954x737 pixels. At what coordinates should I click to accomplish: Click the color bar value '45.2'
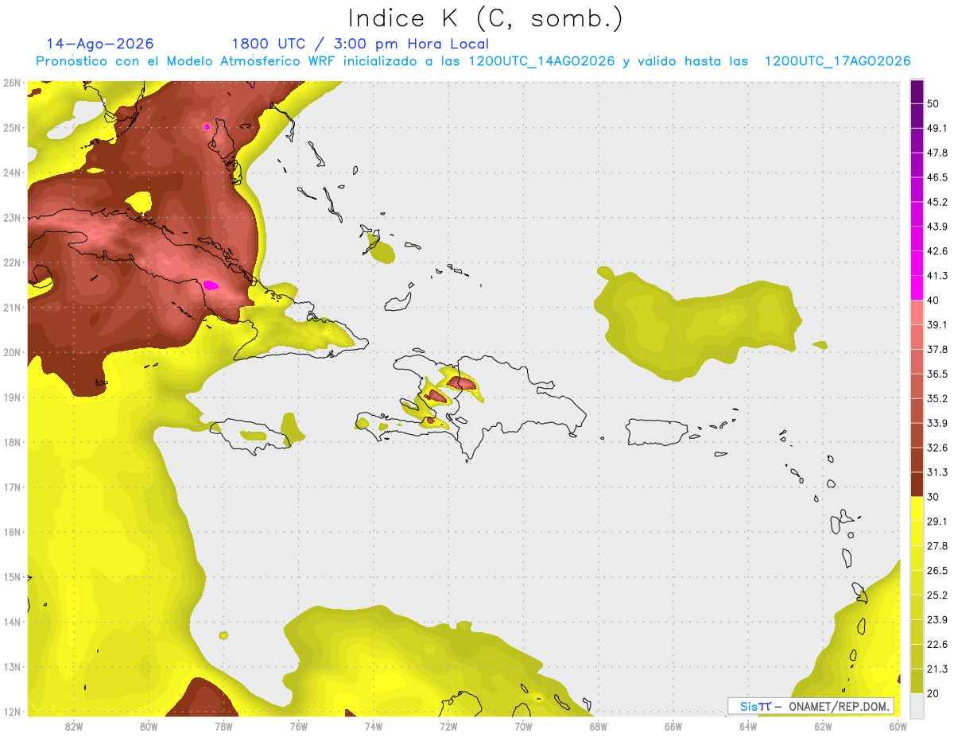pyautogui.click(x=937, y=202)
